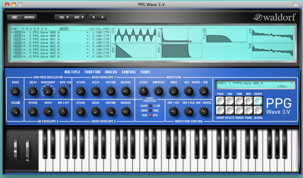Click the ADSR Envelope 2 RELEASE knob
Screen dimensions: 303x178
click(125, 111)
